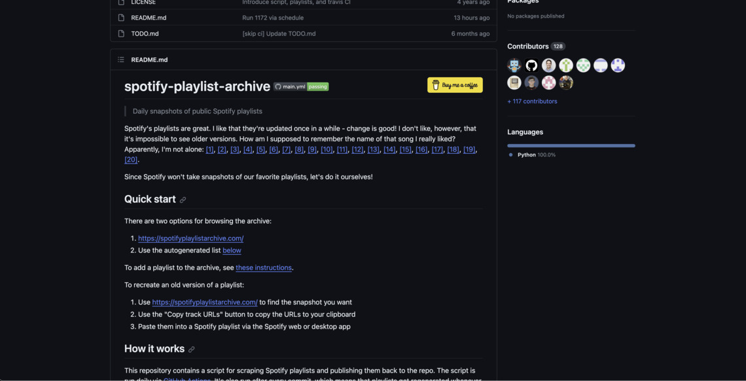
Task: Select the README.md tab header above the readme
Action: pos(149,60)
